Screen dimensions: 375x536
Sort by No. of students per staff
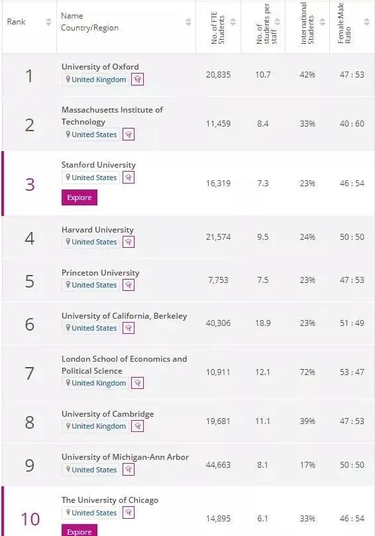tap(277, 22)
